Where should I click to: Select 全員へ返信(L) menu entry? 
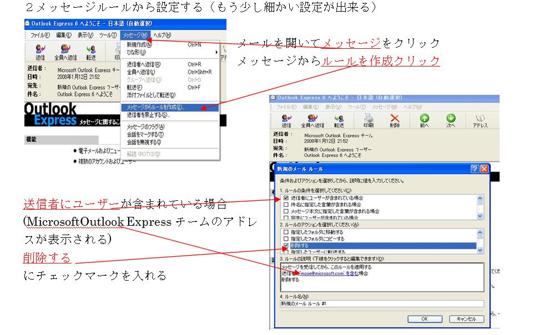[x=170, y=72]
